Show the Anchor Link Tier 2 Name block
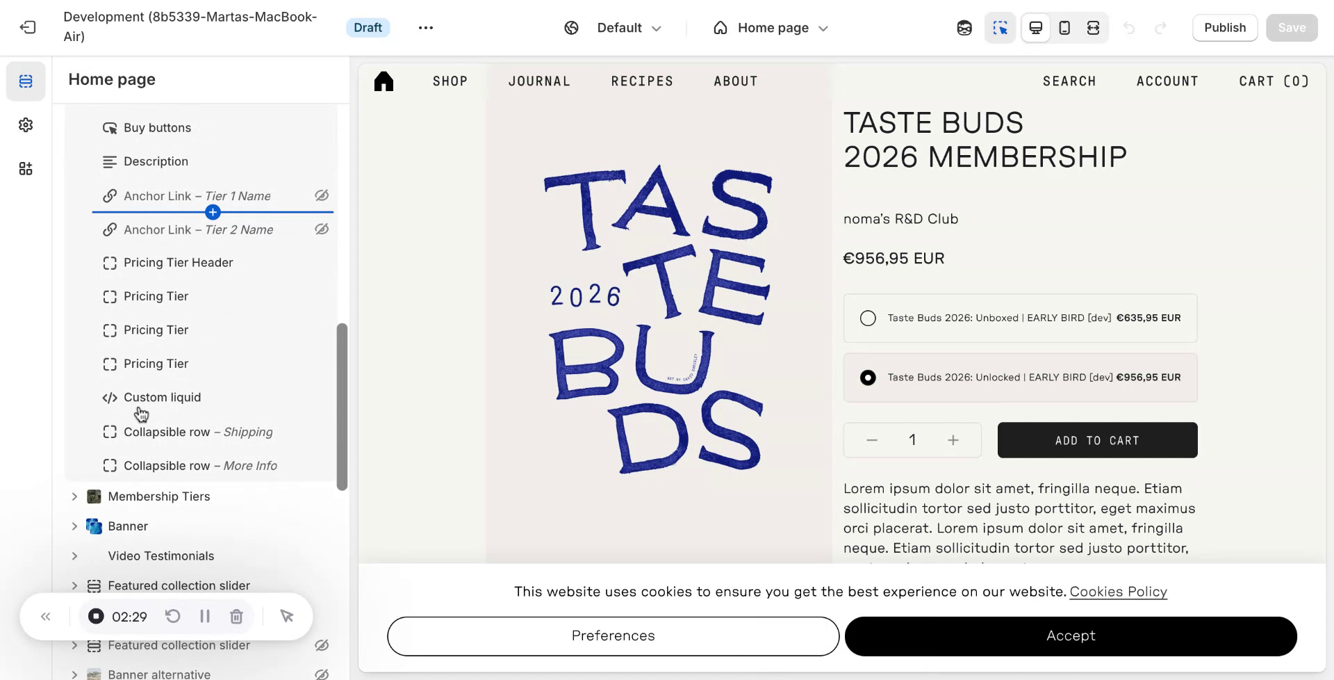This screenshot has width=1334, height=680. (x=322, y=229)
